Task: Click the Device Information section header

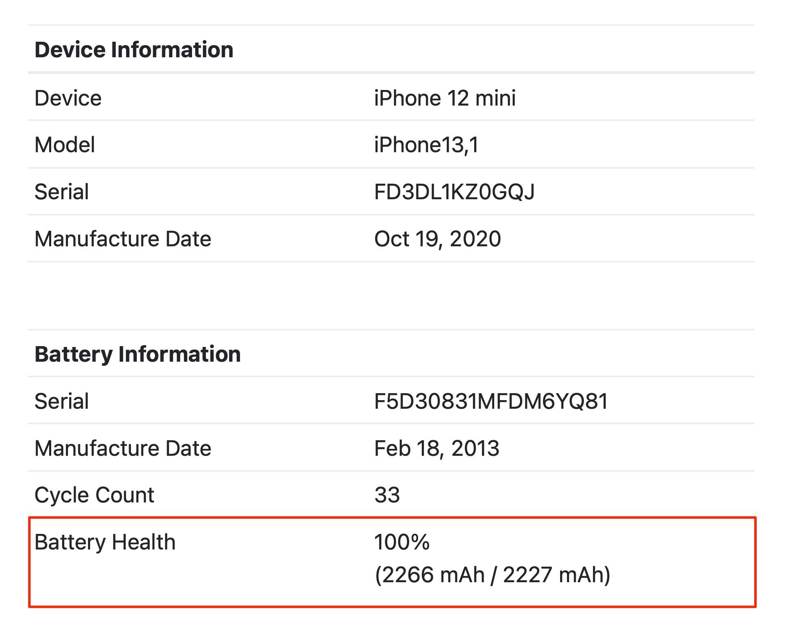Action: 134,50
